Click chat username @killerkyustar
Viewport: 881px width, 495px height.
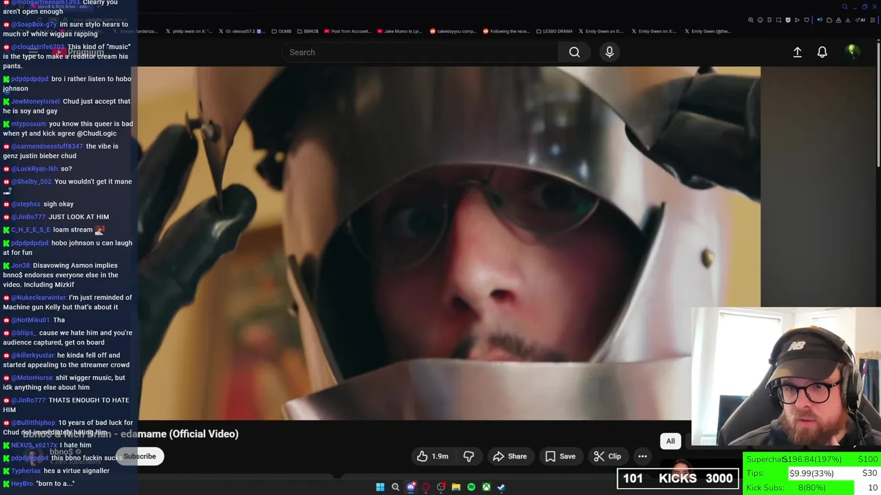click(32, 355)
